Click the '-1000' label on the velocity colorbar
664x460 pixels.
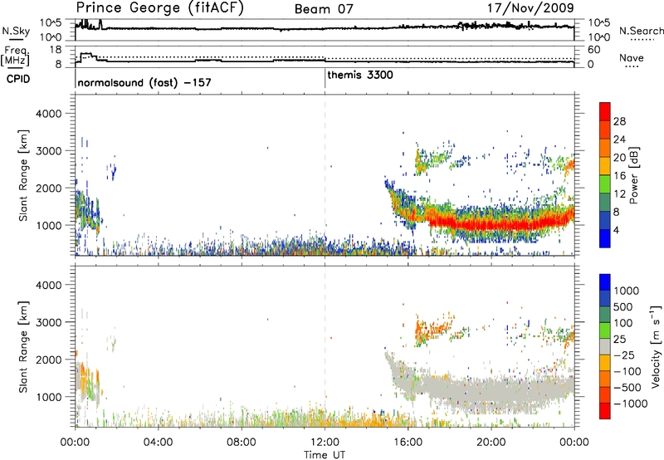point(631,404)
